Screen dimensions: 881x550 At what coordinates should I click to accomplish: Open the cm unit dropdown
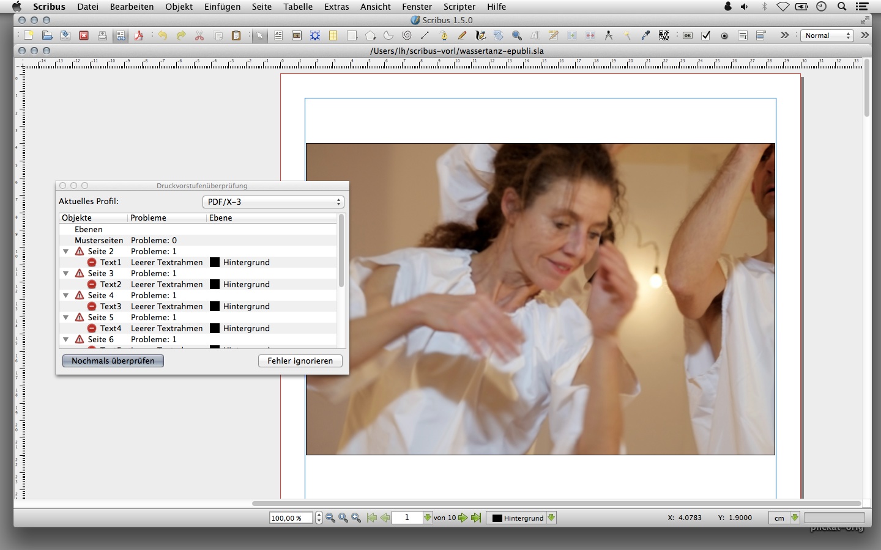coord(784,518)
